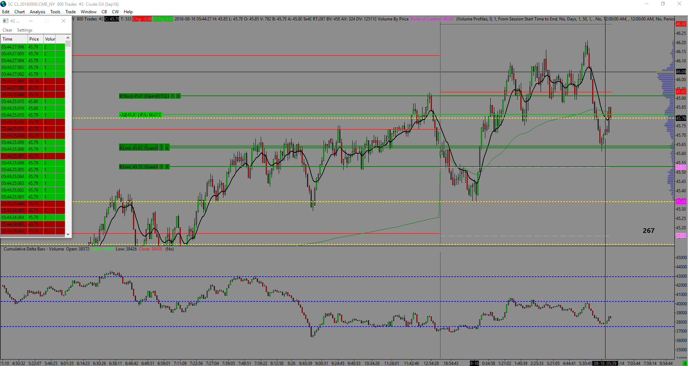Click 'Point of Control: 46.04' header text
The width and height of the screenshot is (688, 366).
pyautogui.click(x=432, y=19)
